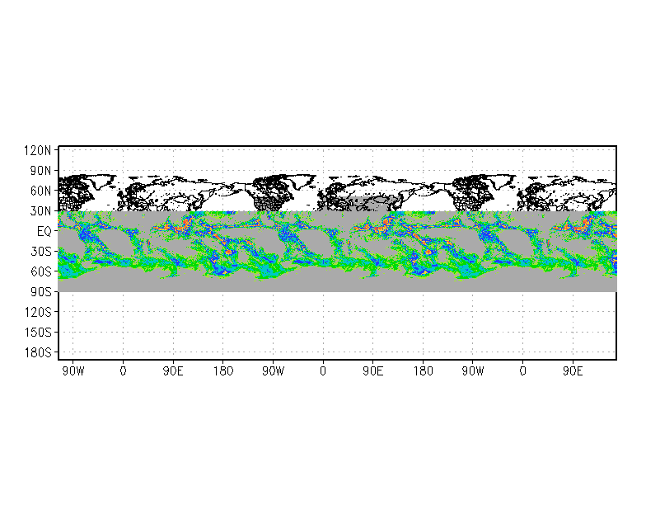The image size is (646, 505).
Task: Click the leftmost 90E longitude label
Action: 173,371
